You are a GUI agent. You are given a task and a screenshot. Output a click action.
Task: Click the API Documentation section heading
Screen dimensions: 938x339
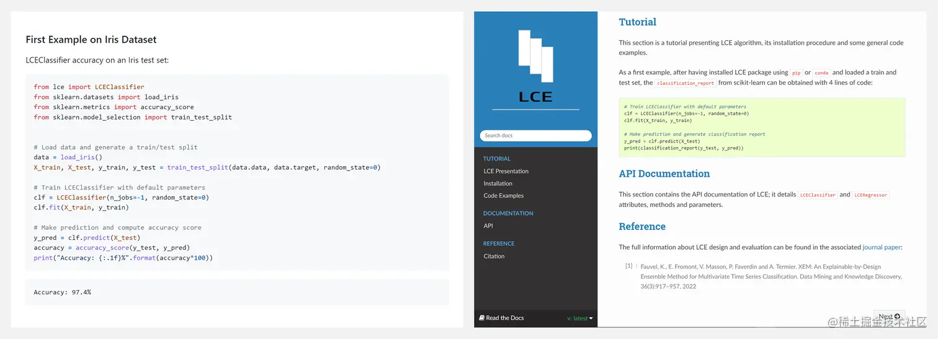[x=664, y=174]
